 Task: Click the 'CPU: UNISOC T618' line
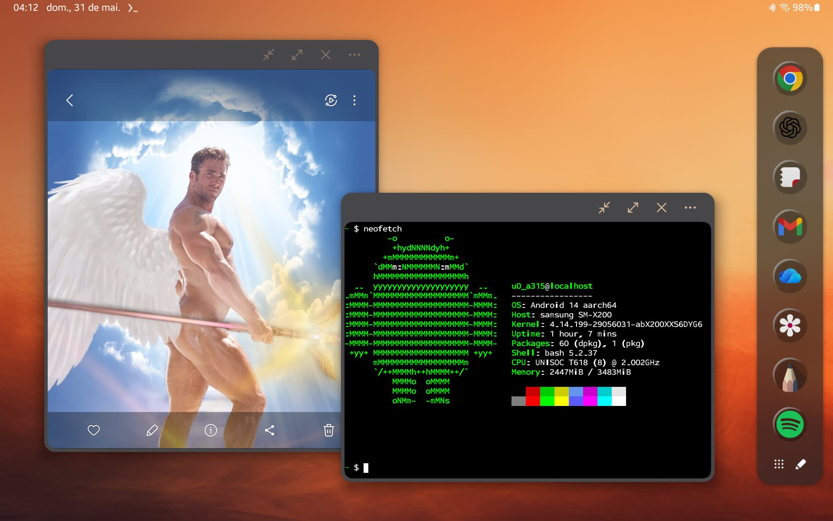point(585,363)
